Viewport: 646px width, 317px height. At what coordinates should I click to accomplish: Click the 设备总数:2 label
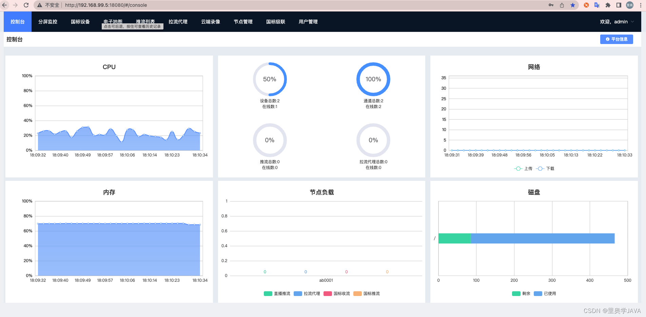point(270,101)
